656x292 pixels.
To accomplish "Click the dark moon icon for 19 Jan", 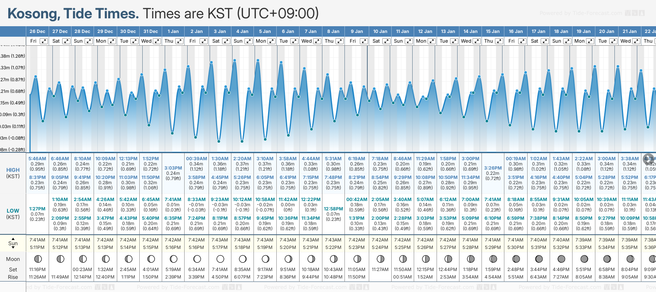I will pos(584,259).
